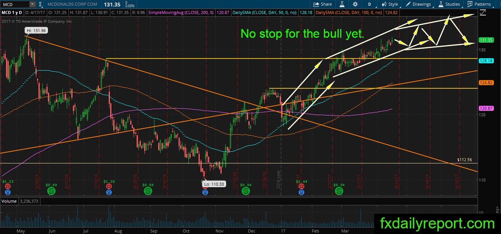The width and height of the screenshot is (501, 234).
Task: Click the magenta 120.87 axis bubble
Action: [486, 108]
